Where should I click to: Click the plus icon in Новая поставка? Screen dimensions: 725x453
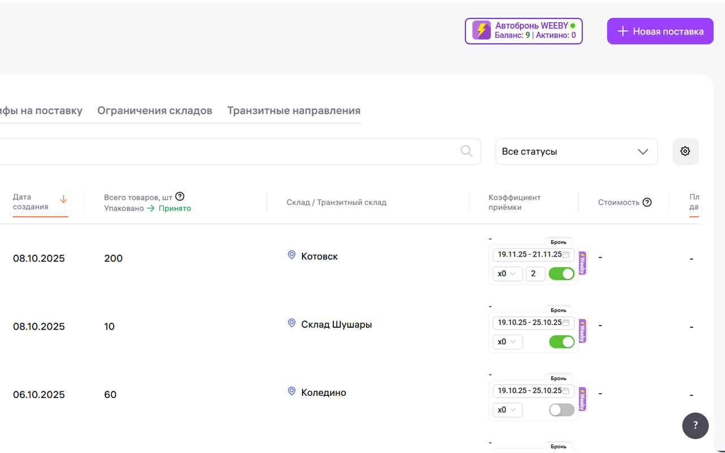pos(622,31)
